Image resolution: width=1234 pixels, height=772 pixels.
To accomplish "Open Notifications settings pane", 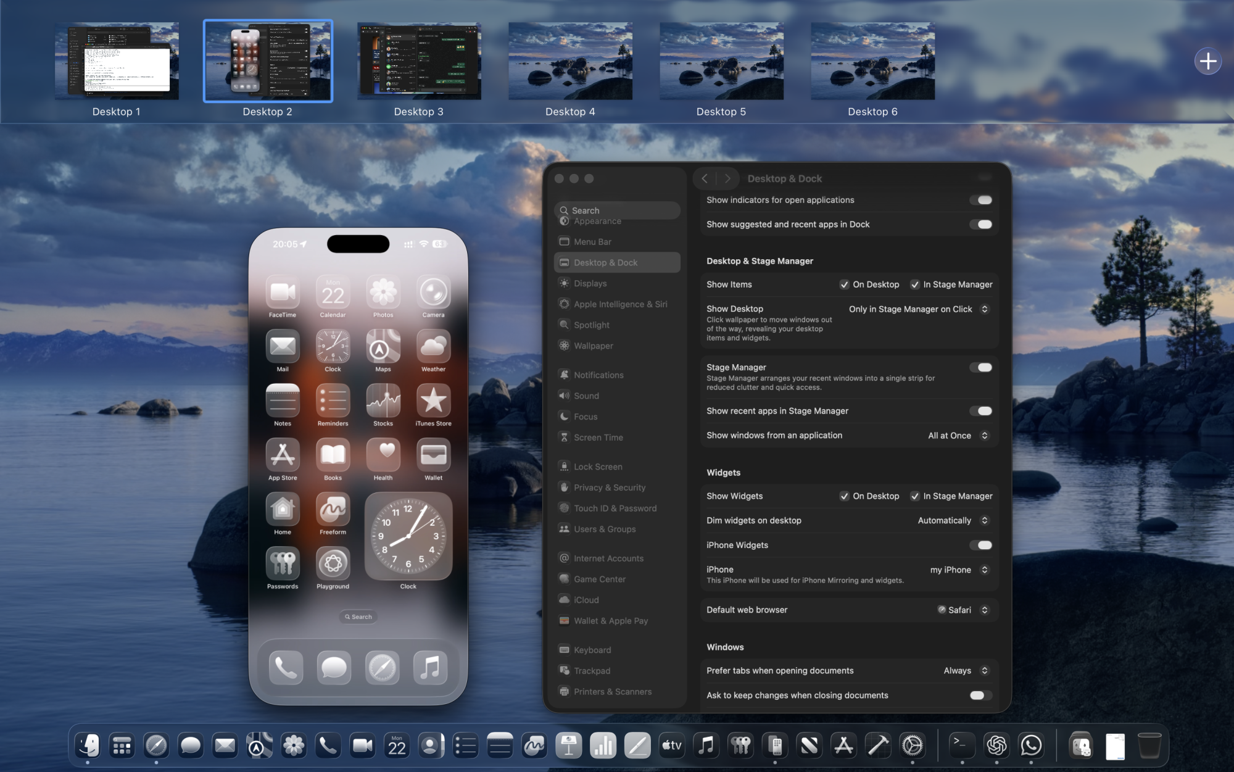I will pyautogui.click(x=617, y=375).
